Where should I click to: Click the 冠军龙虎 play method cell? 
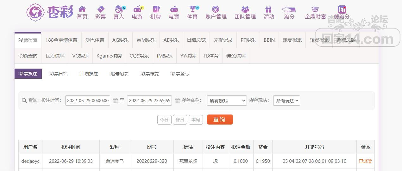tap(188, 161)
